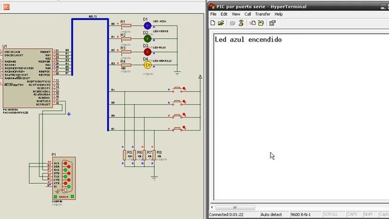389x219 pixels.
Task: Push the B5 line pushbutton switch
Action: [x=177, y=103]
